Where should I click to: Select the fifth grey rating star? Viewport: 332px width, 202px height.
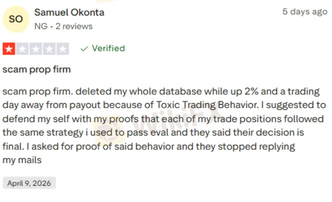(62, 49)
